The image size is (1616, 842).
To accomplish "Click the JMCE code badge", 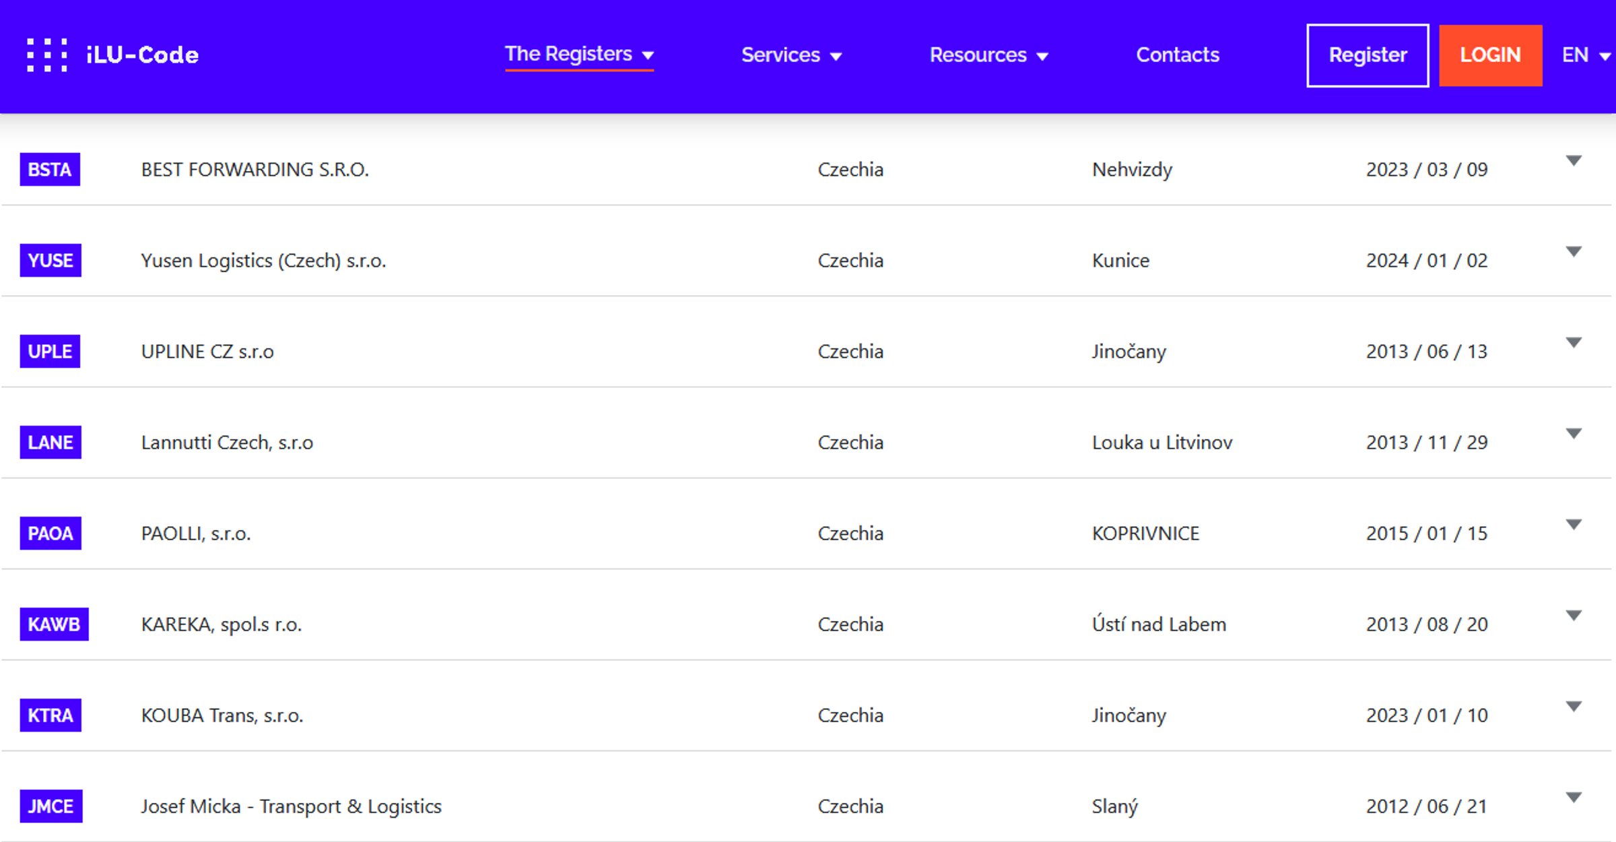I will tap(51, 806).
